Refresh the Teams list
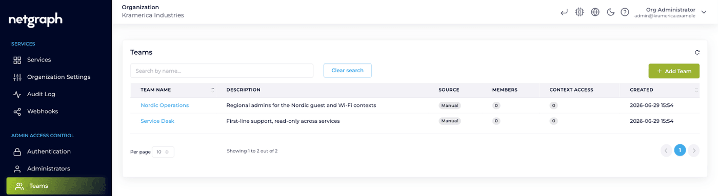 click(x=697, y=52)
